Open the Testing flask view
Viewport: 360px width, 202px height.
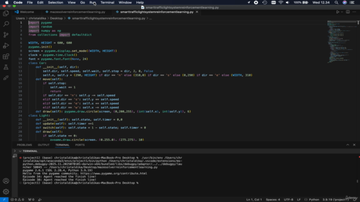6,67
